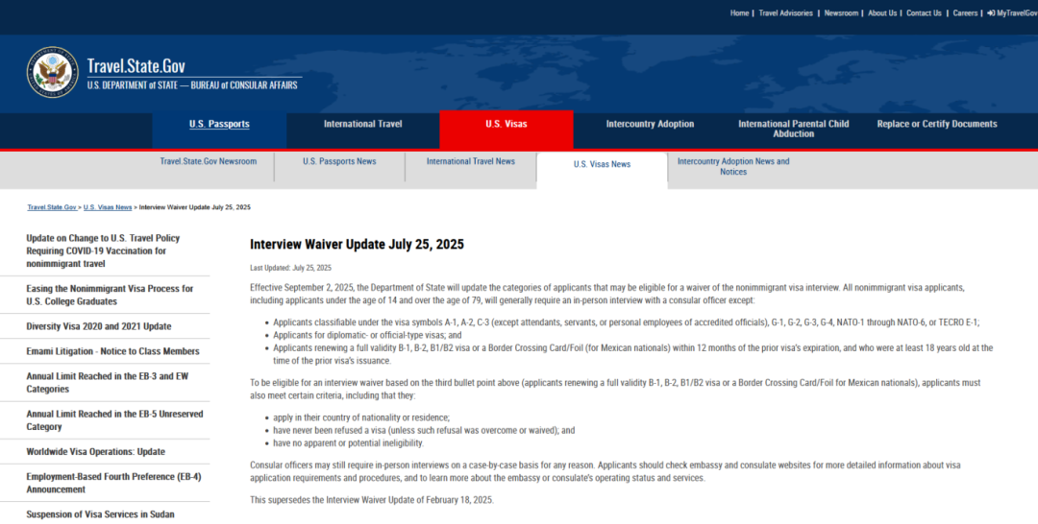Open the Travel.State.Gov site title

point(136,66)
